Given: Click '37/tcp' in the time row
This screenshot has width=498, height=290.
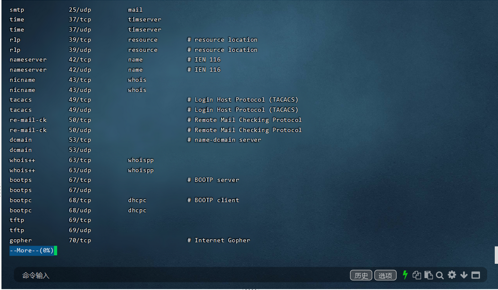Looking at the screenshot, I should pyautogui.click(x=80, y=20).
